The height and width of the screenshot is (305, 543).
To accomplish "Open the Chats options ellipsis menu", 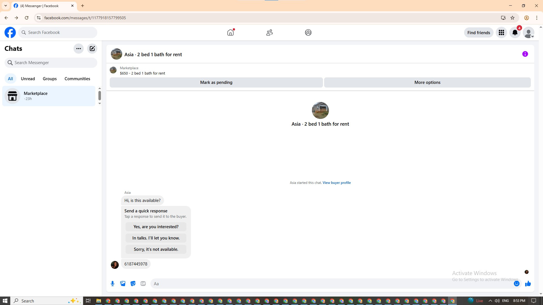I will point(79,49).
